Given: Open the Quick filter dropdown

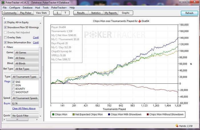Looking at the screenshot, I should pyautogui.click(x=25, y=116).
